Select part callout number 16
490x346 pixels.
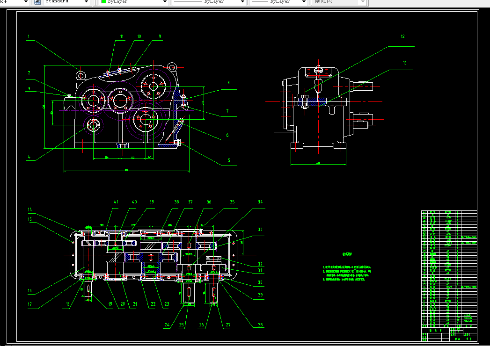29,291
